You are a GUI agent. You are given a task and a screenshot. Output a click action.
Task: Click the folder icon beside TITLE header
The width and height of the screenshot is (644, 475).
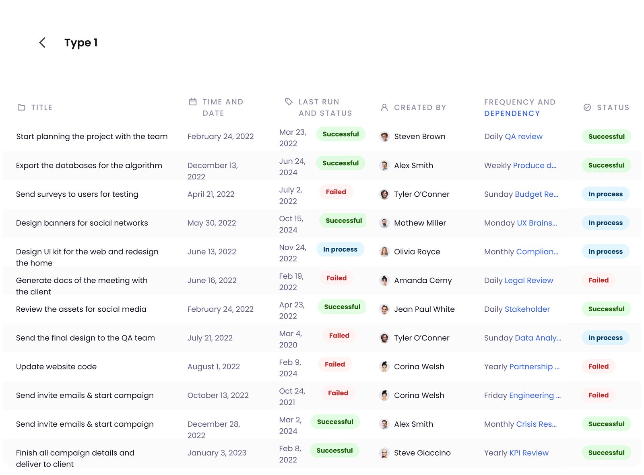[21, 107]
